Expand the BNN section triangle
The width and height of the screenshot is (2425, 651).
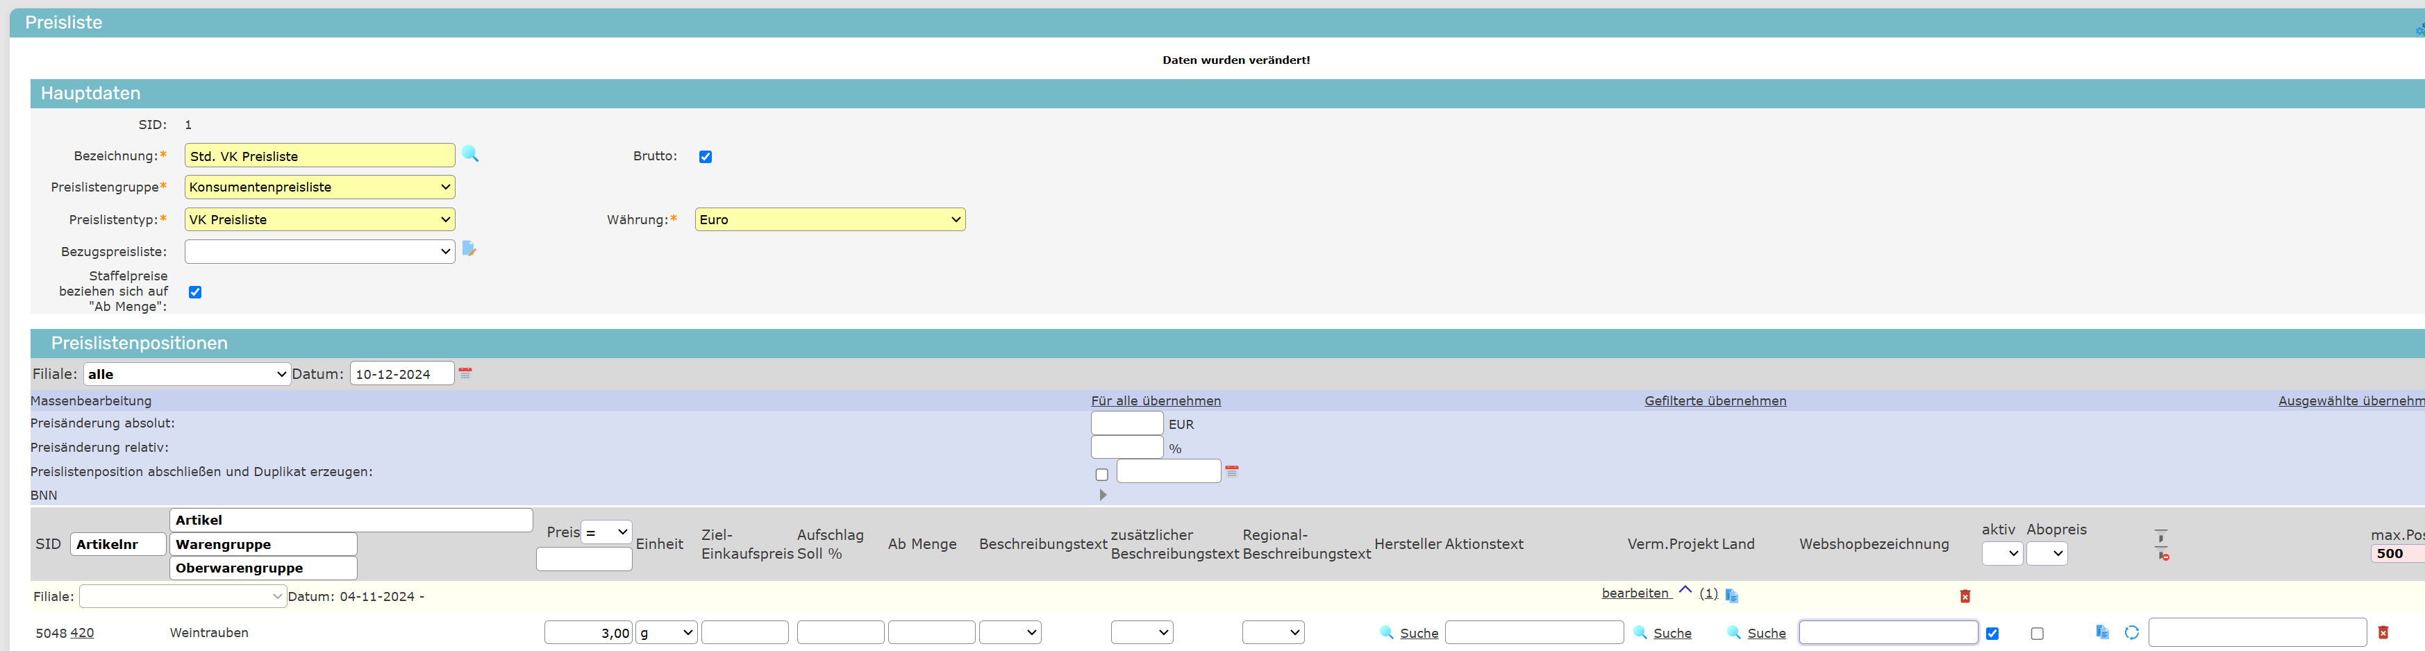[1102, 495]
